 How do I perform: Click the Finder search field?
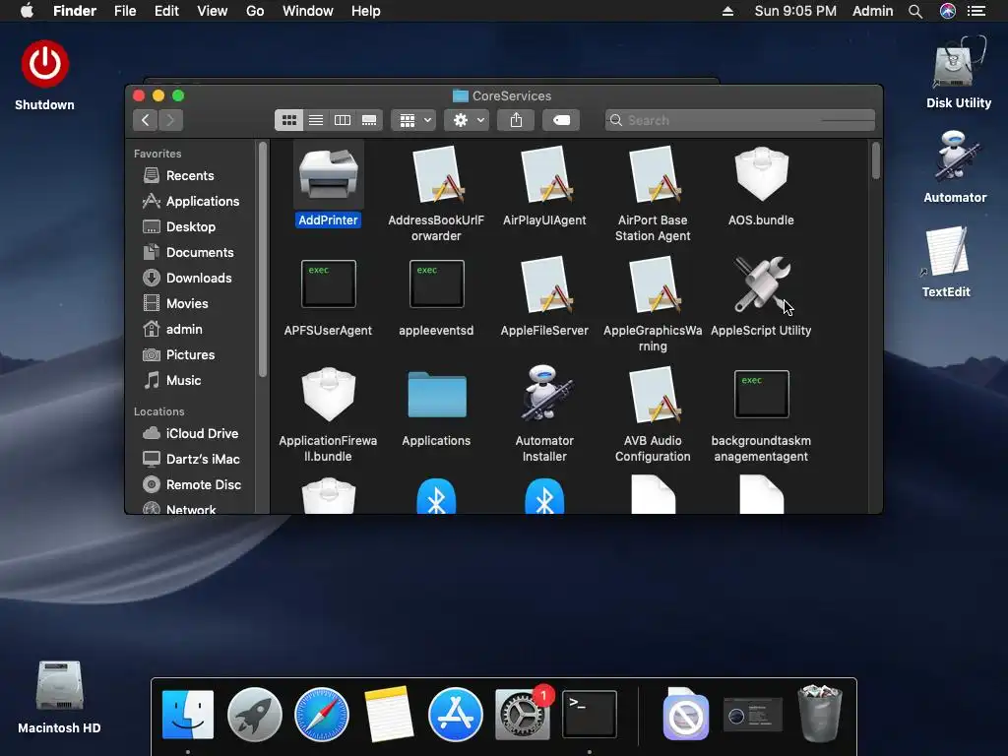740,120
